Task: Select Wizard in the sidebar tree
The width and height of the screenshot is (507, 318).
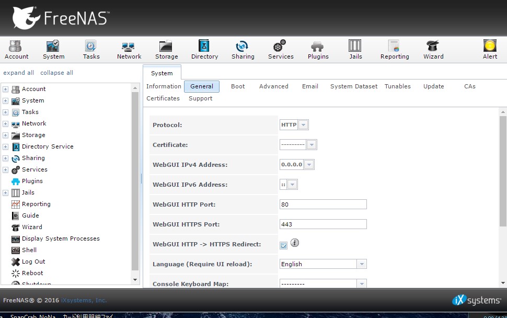Action: coord(32,227)
